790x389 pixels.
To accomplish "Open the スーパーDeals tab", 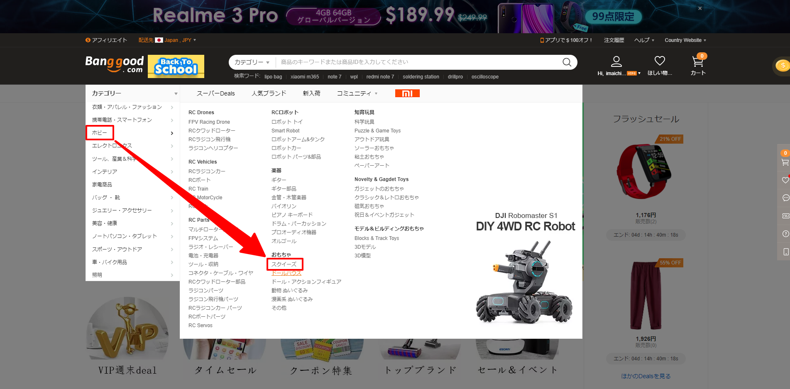I will coord(216,93).
